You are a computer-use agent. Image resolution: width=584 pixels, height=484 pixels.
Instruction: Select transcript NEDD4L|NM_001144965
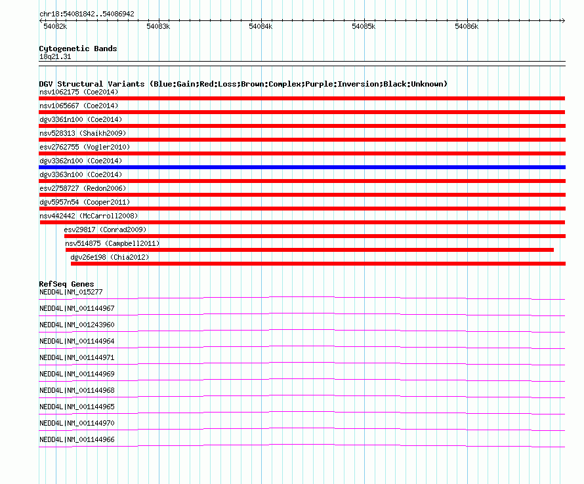(77, 407)
